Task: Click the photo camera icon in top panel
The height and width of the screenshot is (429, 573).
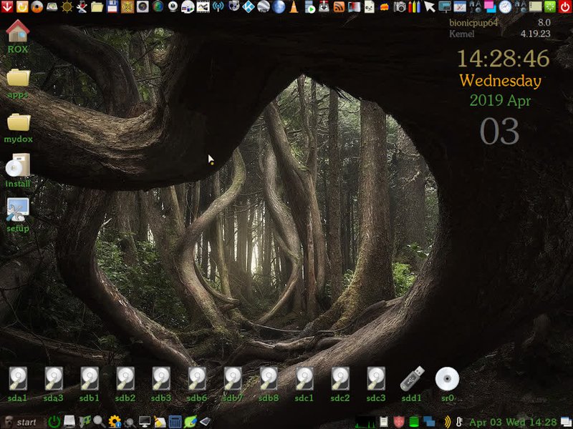Action: 400,6
